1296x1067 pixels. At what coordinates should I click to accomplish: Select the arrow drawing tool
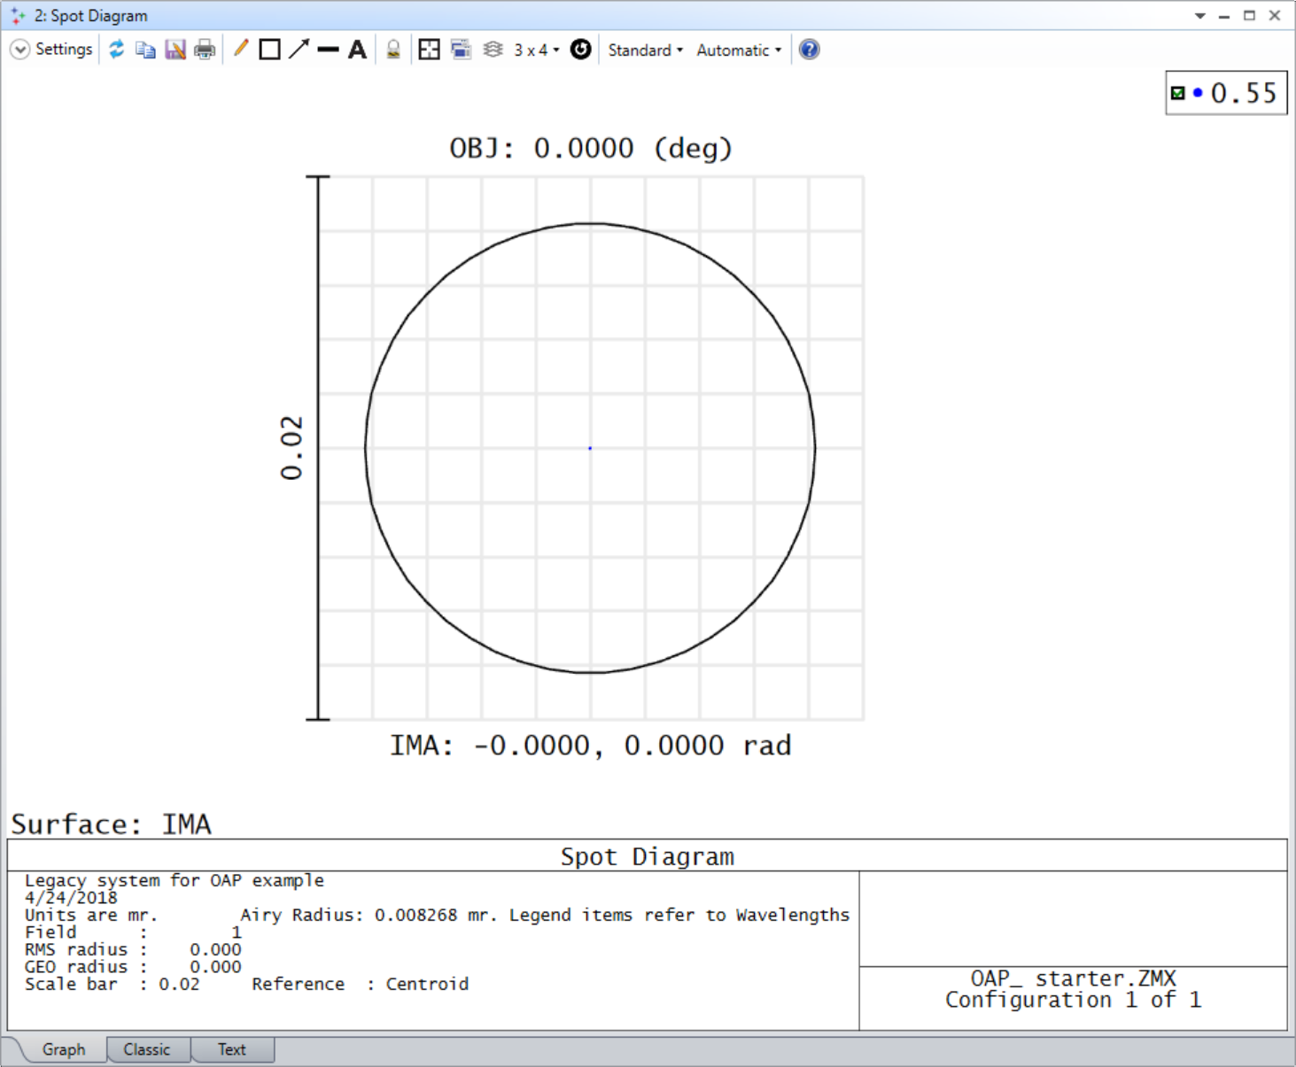(299, 49)
